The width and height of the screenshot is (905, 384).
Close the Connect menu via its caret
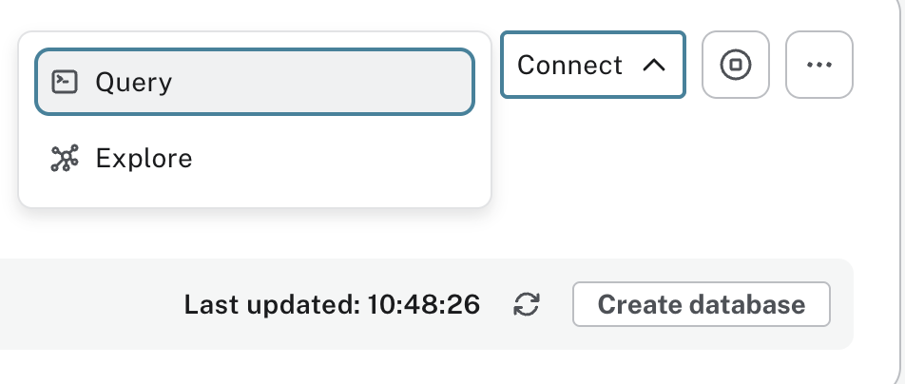pyautogui.click(x=653, y=65)
